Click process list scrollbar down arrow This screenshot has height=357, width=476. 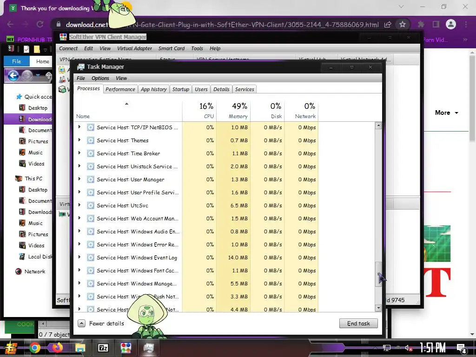(378, 308)
